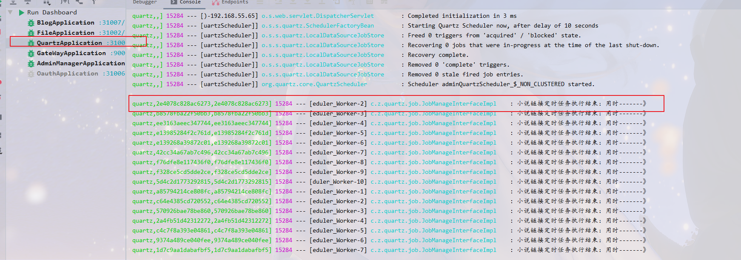Open the Endpoints tab
The height and width of the screenshot is (260, 741).
tap(234, 2)
